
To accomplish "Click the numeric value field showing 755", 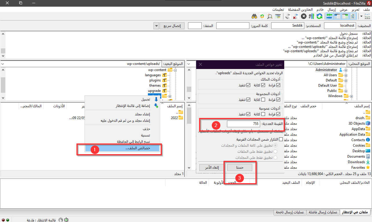I will [x=244, y=124].
